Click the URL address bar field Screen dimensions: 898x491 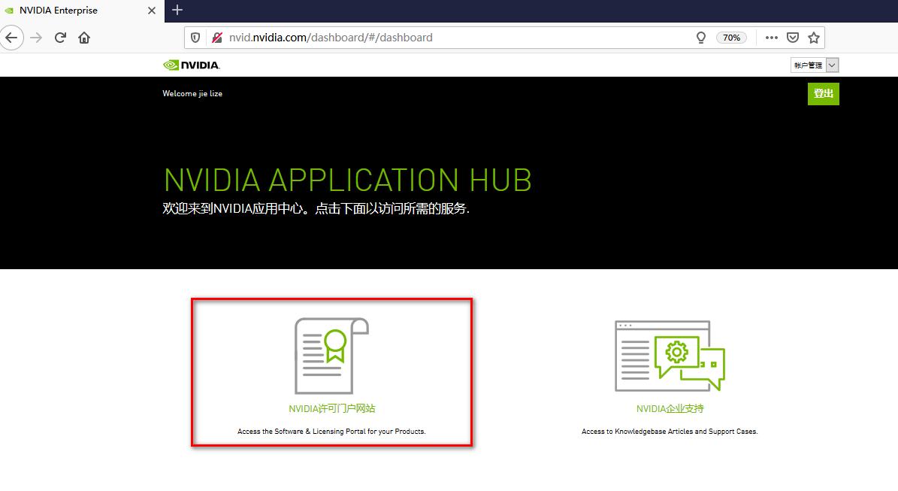pyautogui.click(x=451, y=38)
